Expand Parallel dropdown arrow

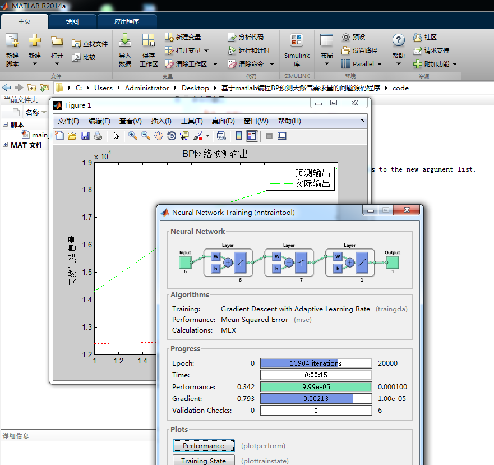tap(380, 64)
